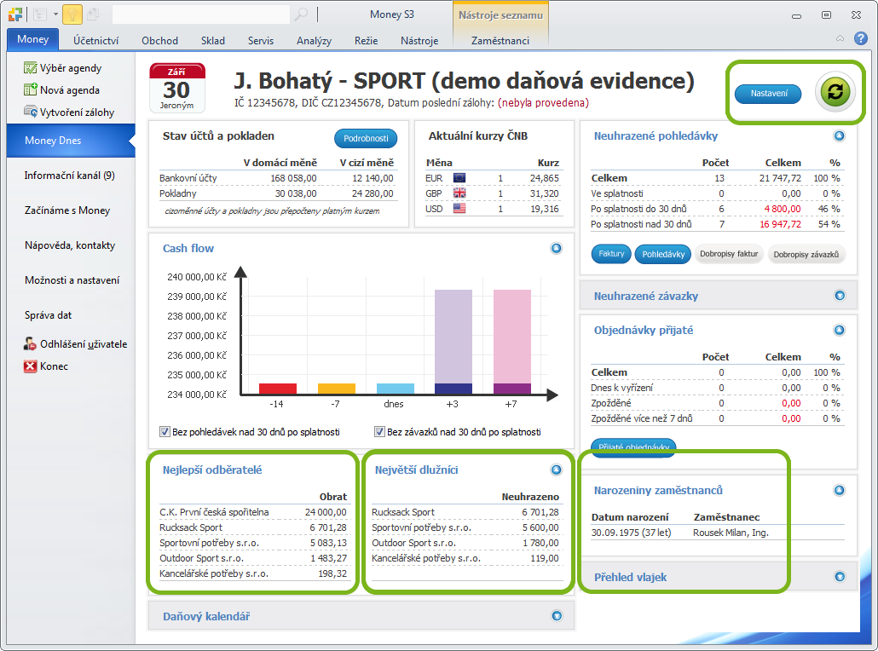Click the Podrobnosti button
This screenshot has width=878, height=651.
tap(366, 138)
